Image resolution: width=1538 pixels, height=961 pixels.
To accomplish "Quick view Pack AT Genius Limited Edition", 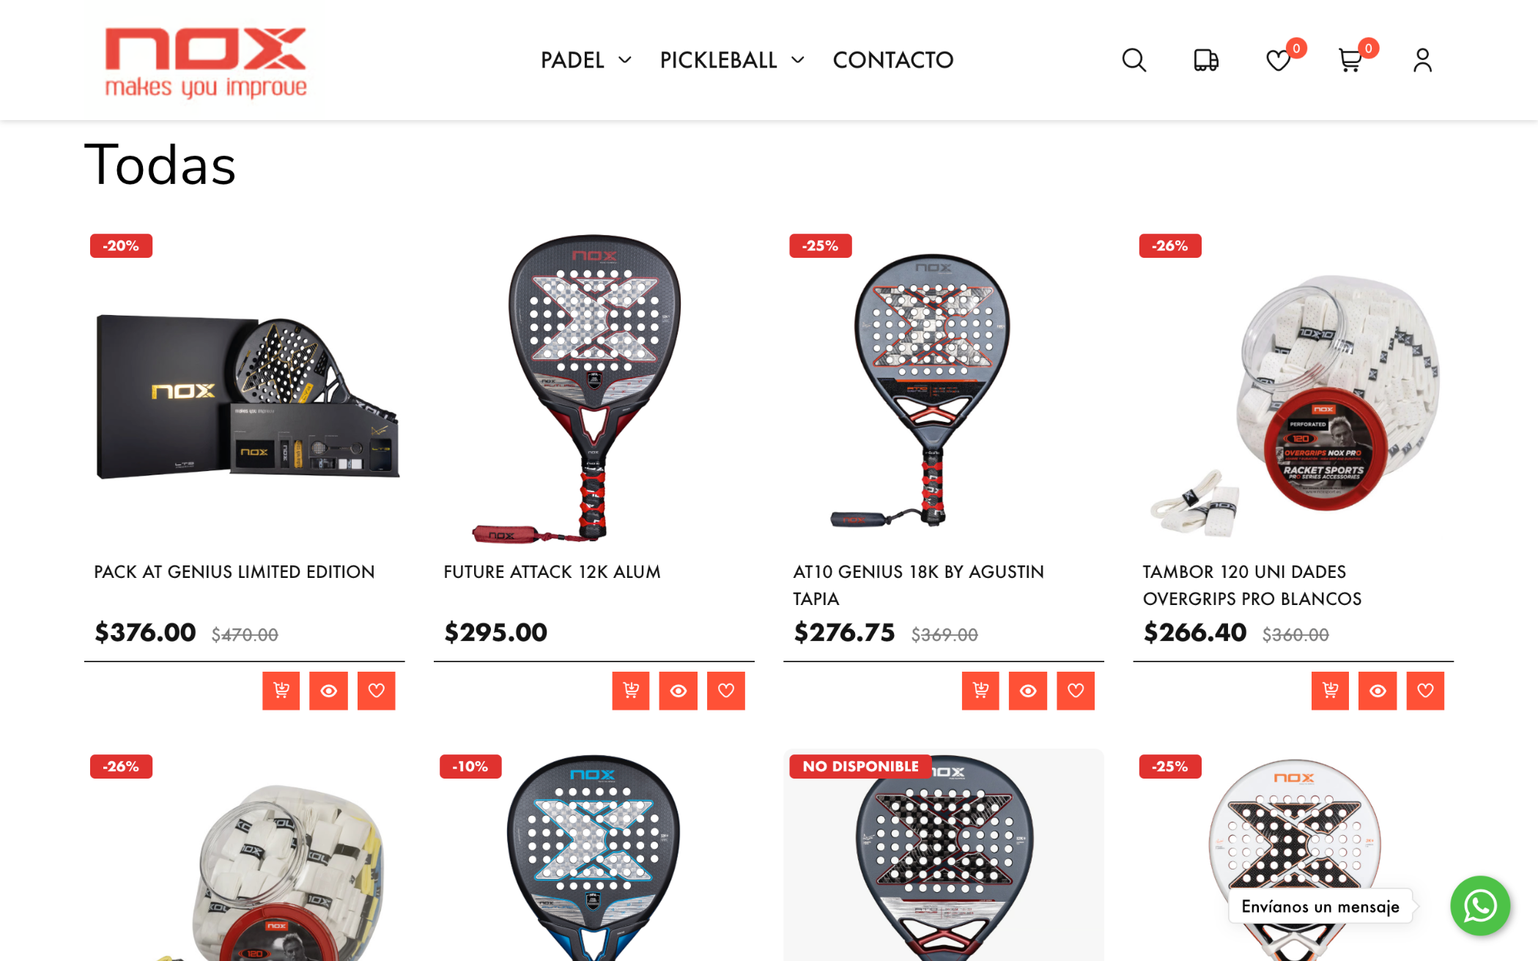I will coord(328,691).
